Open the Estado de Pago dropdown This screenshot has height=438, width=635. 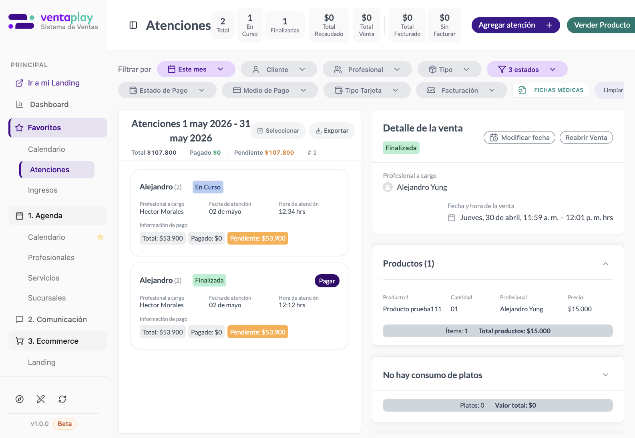(x=167, y=90)
